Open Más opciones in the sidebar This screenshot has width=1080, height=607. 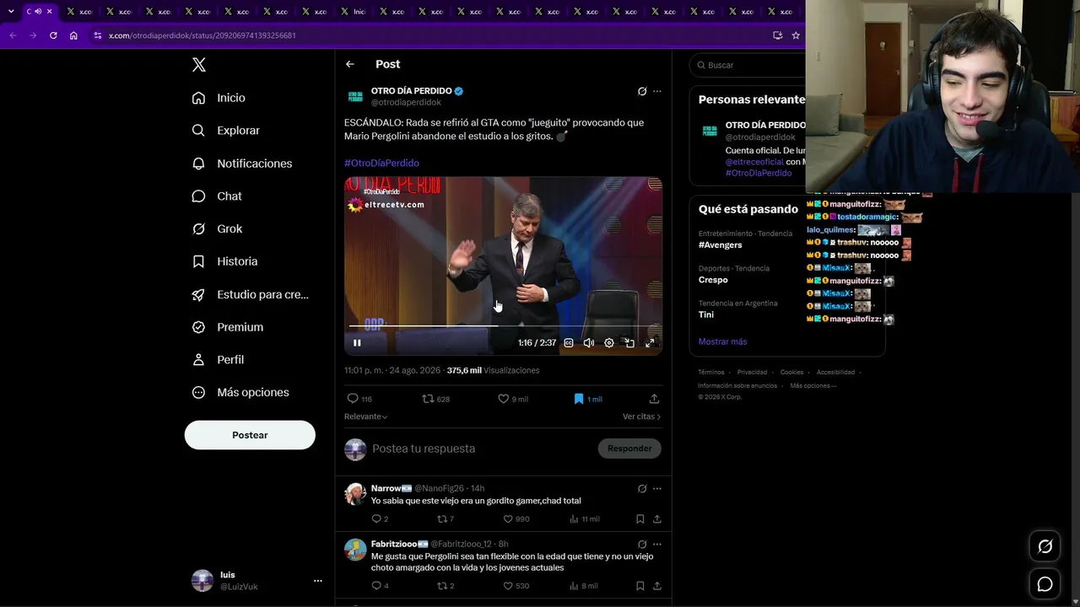[240, 392]
